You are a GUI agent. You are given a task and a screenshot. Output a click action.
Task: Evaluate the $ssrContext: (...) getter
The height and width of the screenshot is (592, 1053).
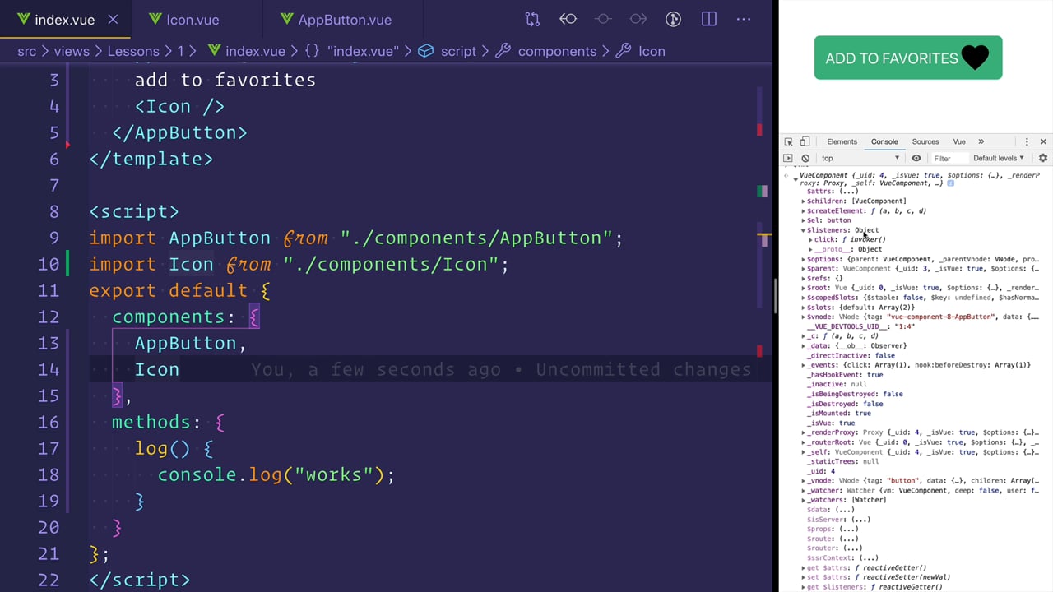pyautogui.click(x=868, y=558)
